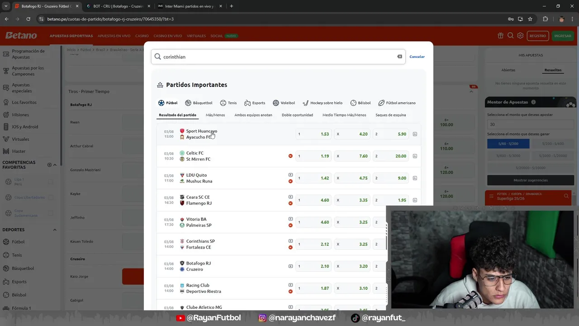Select Fútbol americano sport filter
Image resolution: width=579 pixels, height=326 pixels.
[397, 103]
